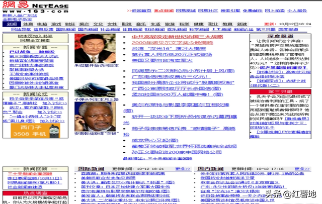Click the bullet train photo
The height and width of the screenshot is (204, 322).
(x=95, y=90)
